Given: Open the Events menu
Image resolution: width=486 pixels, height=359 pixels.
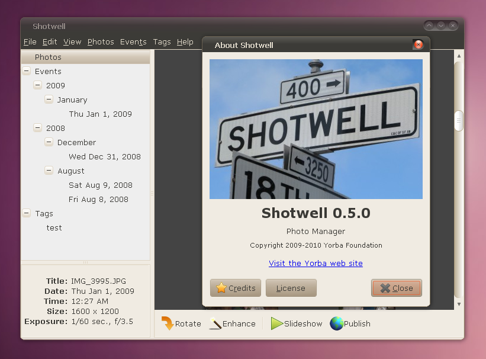Looking at the screenshot, I should [x=133, y=42].
